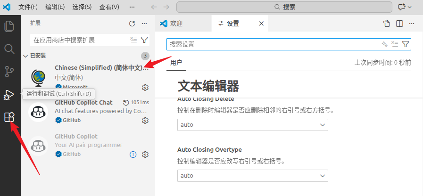Screen dimensions: 423x196
Task: Filter extensions with the funnel icon
Action: click(x=144, y=40)
